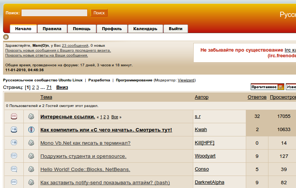
Task: Open topic Как компилить или «С чего начать»
Action: pos(106,130)
